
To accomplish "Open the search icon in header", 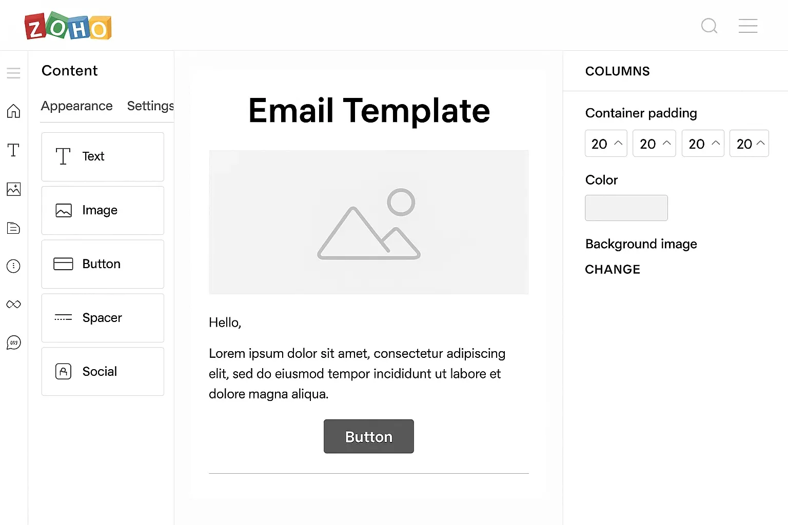I will pos(709,26).
